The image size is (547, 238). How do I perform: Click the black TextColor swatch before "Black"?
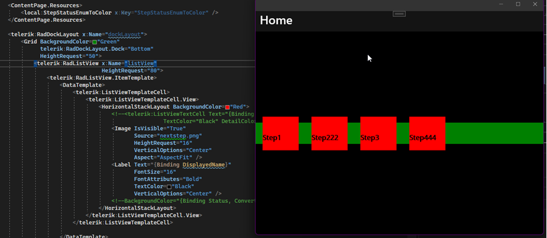[169, 187]
